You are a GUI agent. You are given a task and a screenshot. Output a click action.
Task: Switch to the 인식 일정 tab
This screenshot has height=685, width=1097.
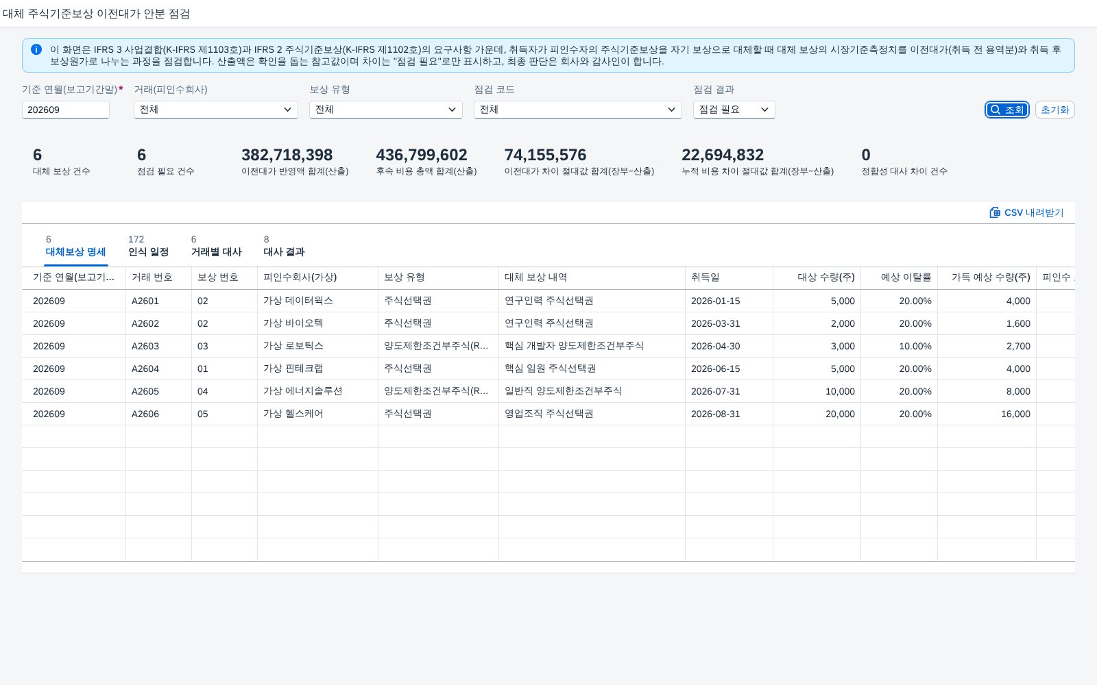coord(148,246)
